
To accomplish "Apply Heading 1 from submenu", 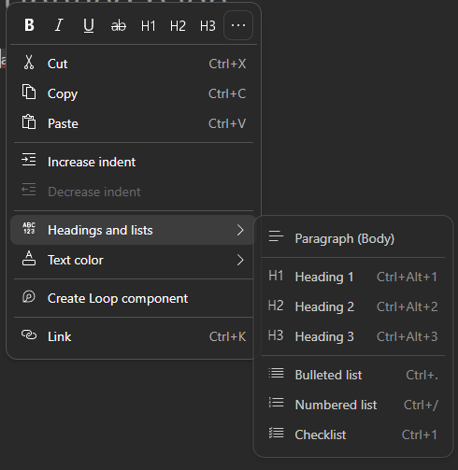I will [353, 277].
